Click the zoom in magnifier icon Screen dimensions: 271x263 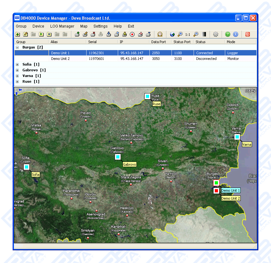[180, 34]
